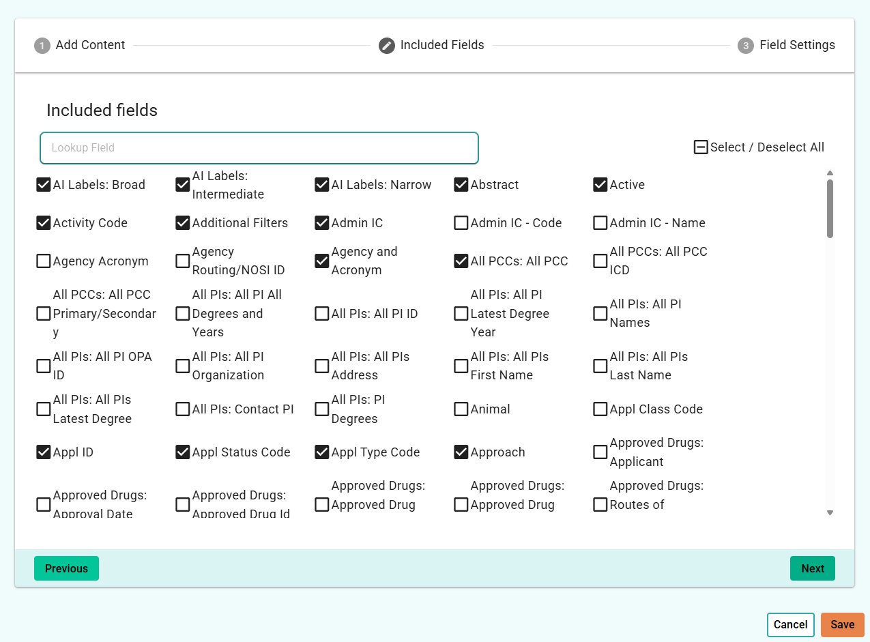Image resolution: width=870 pixels, height=642 pixels.
Task: Click the step 1 Add Content circle icon
Action: pyautogui.click(x=42, y=46)
